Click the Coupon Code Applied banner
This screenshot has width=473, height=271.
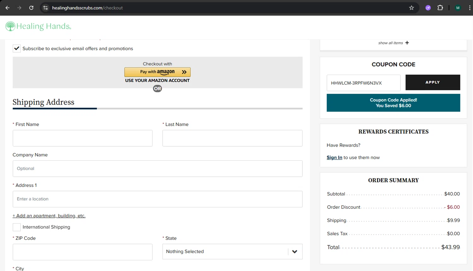pyautogui.click(x=393, y=103)
